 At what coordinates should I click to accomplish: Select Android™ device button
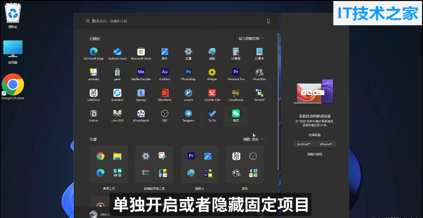[x=304, y=144]
